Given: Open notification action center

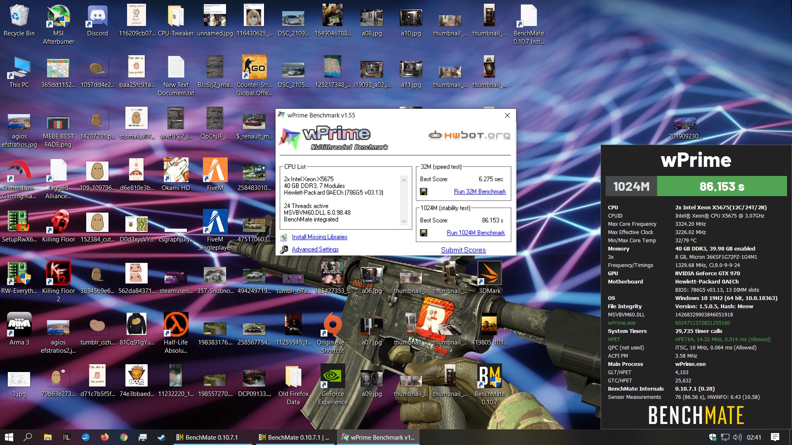Looking at the screenshot, I should [775, 437].
